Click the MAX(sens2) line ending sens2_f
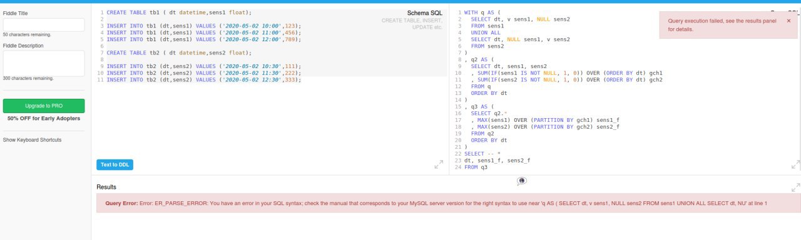This screenshot has width=801, height=240. (x=545, y=127)
